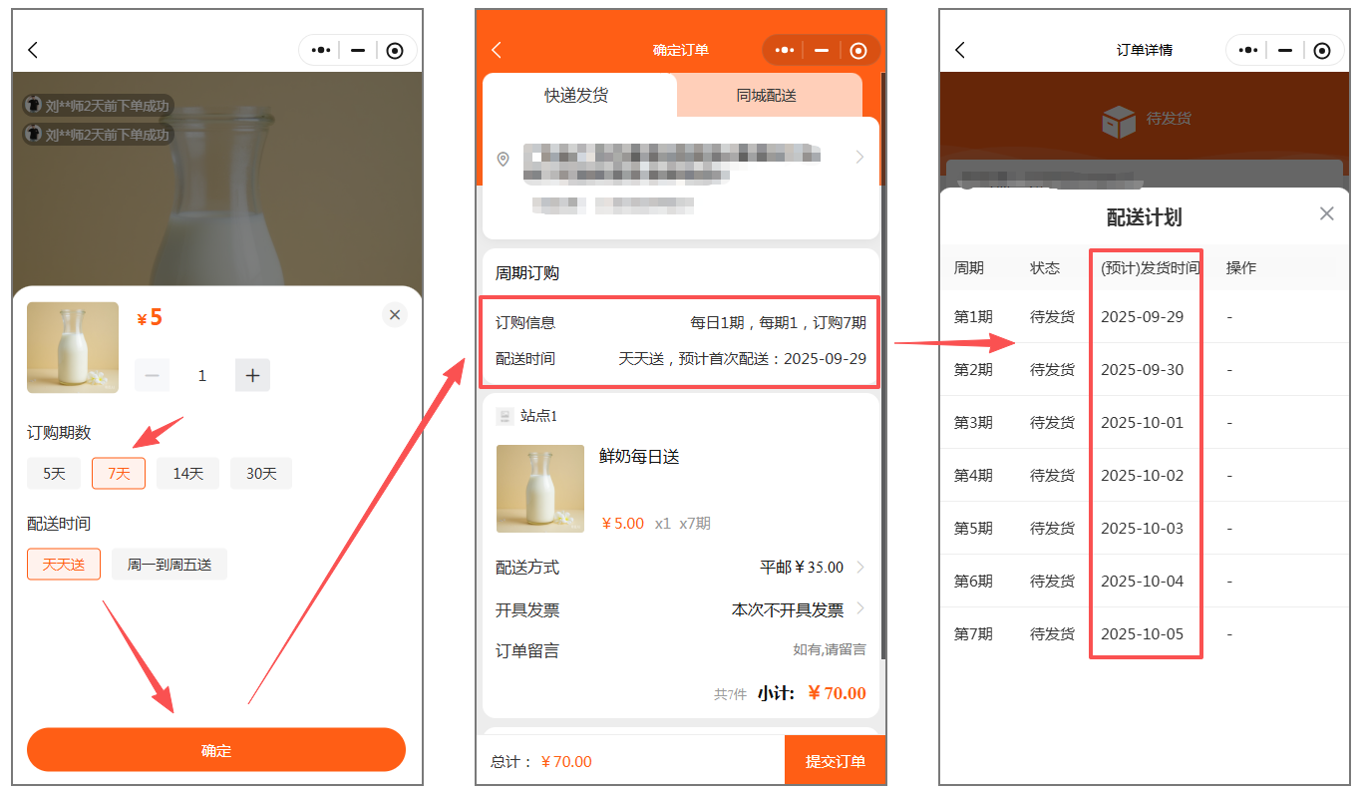Open three-dot menu on 确定订单 screen
Screen dimensions: 1360x790
click(x=785, y=50)
